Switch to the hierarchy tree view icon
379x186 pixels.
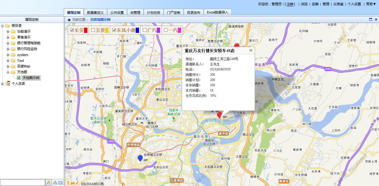pyautogui.click(x=55, y=182)
